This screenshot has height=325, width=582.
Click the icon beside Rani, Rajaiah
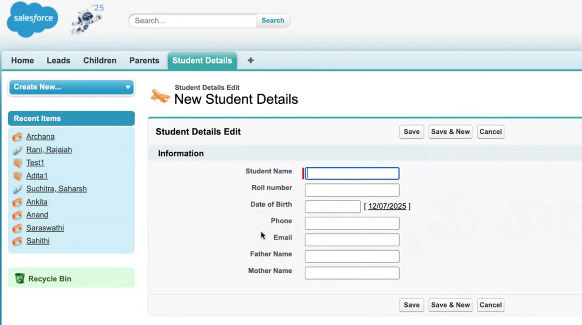(x=17, y=150)
